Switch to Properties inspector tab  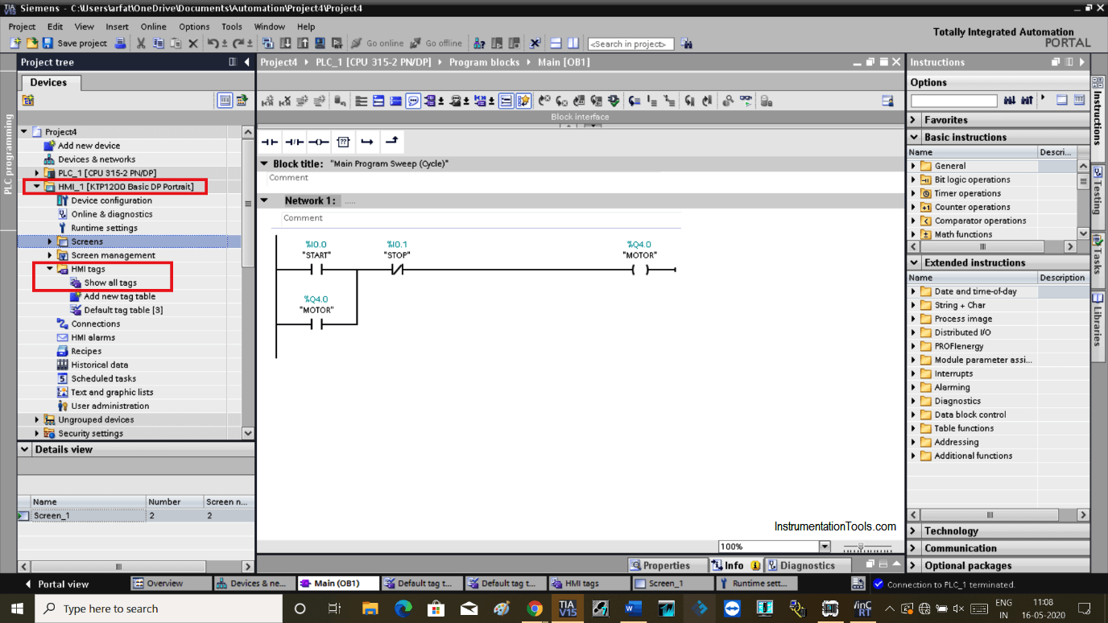pyautogui.click(x=668, y=565)
